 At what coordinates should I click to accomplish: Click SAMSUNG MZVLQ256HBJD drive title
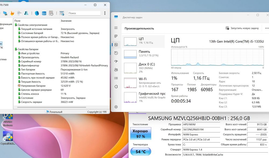click(199, 118)
